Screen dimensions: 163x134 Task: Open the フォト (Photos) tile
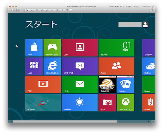[x=80, y=48]
